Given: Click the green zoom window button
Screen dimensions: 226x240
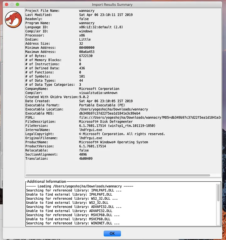Looking at the screenshot, I should point(17,5).
